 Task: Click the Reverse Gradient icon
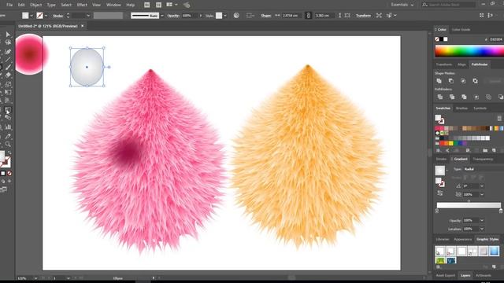coord(439,193)
